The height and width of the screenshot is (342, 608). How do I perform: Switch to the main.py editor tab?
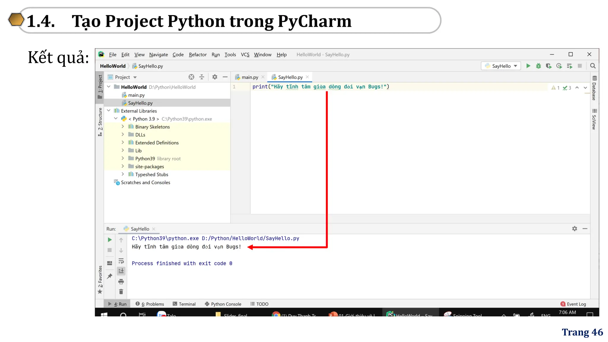coord(249,77)
